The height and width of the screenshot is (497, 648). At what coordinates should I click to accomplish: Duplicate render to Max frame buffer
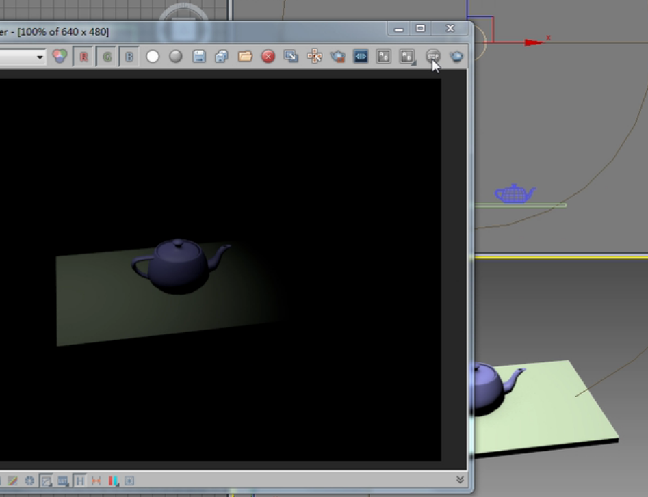[291, 57]
